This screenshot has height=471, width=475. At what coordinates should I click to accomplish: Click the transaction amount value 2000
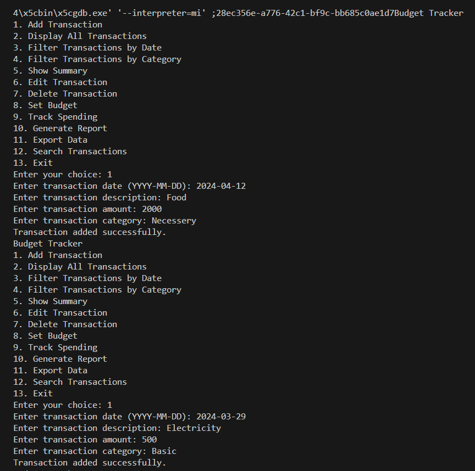[152, 209]
